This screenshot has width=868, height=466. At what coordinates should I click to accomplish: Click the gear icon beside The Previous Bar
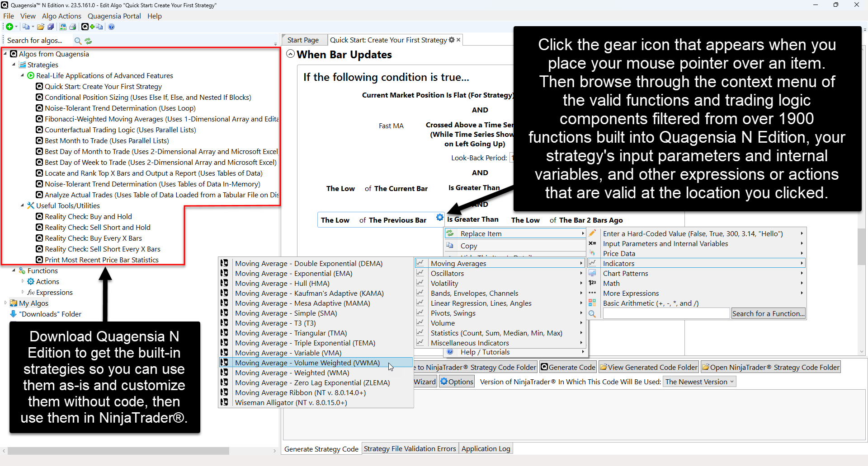[439, 218]
